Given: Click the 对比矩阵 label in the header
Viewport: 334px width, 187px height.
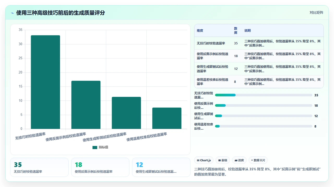Looking at the screenshot, I should (x=316, y=12).
